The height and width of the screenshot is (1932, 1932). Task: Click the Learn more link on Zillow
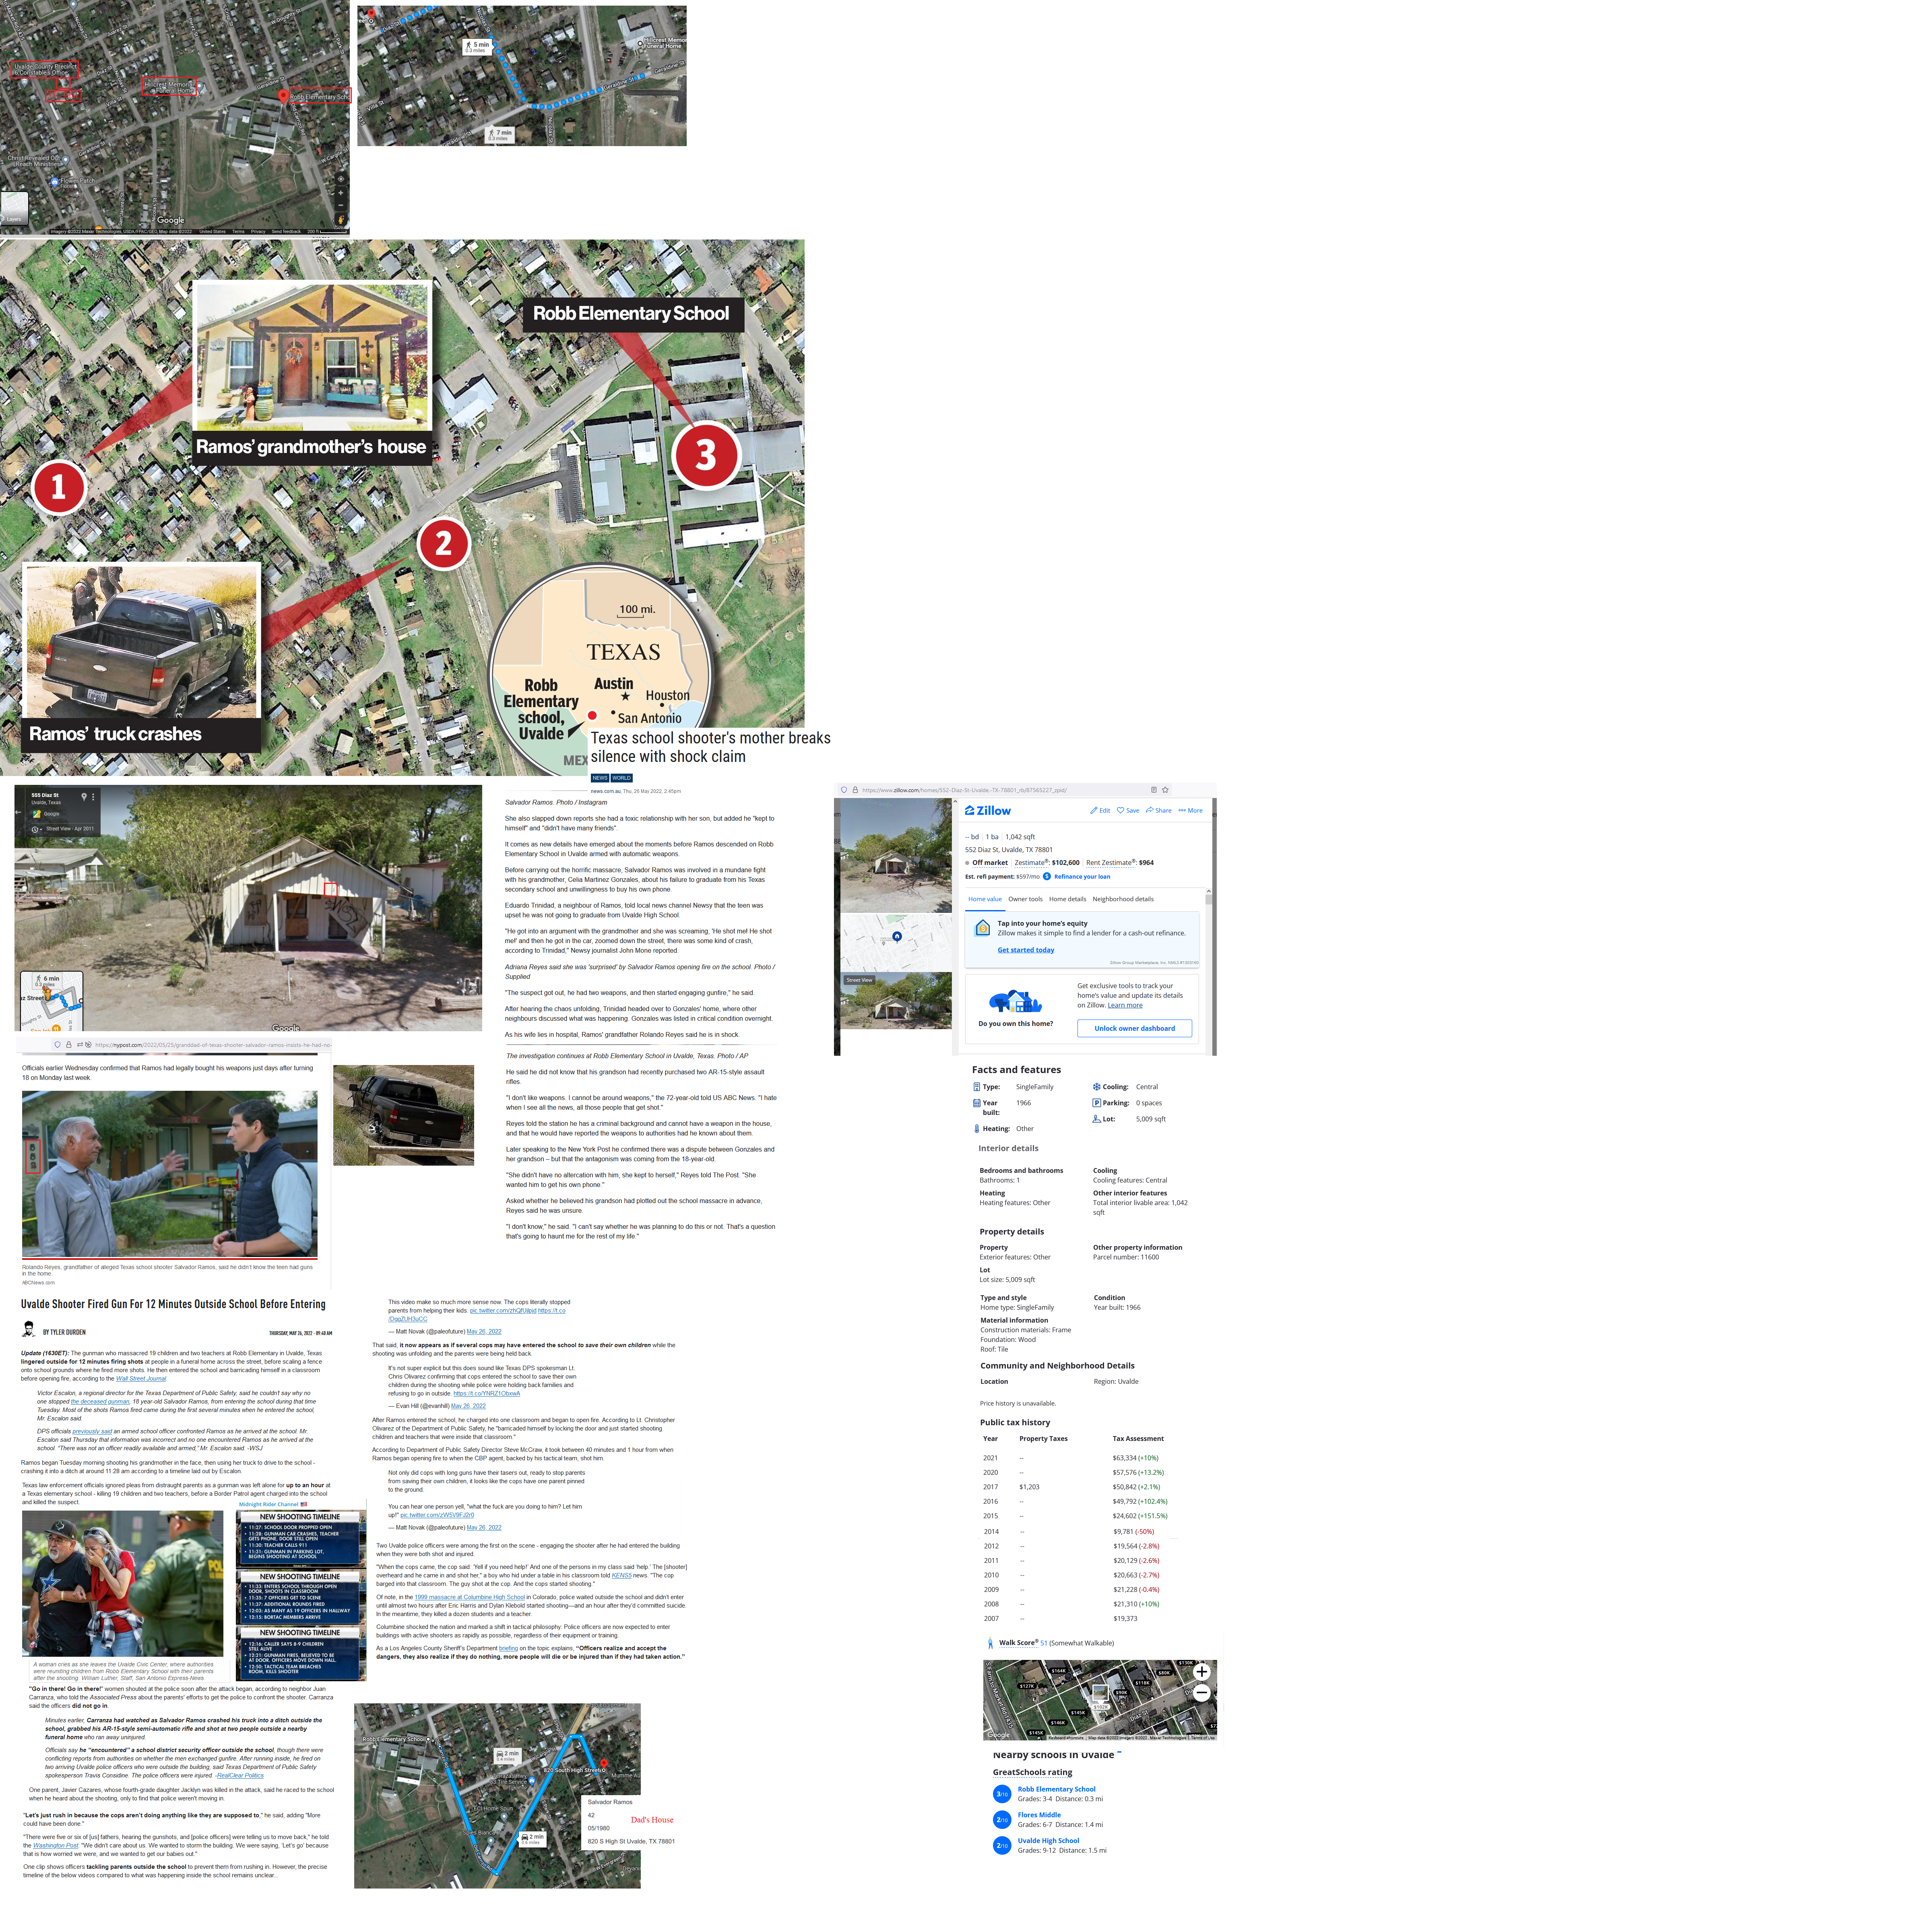[x=1125, y=1005]
